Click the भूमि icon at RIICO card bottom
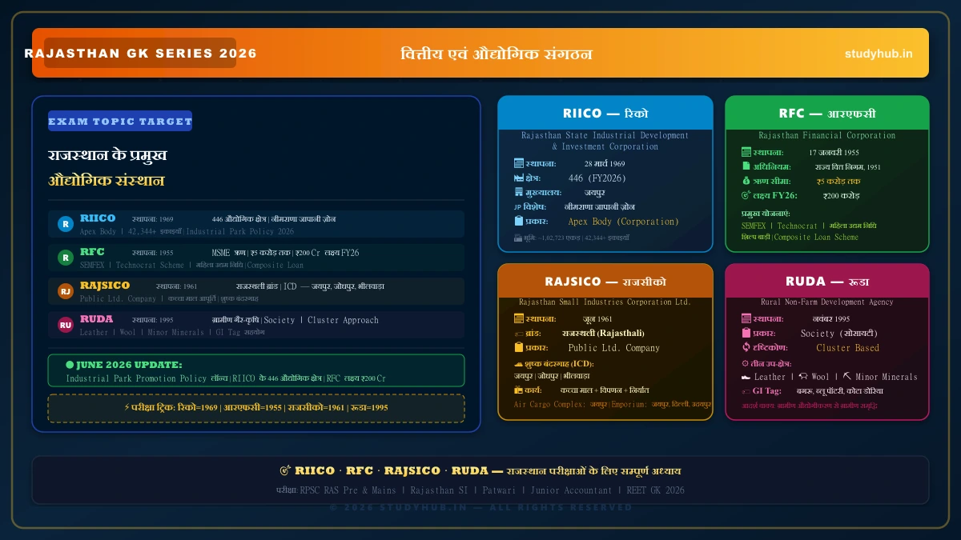961x540 pixels. tap(517, 238)
